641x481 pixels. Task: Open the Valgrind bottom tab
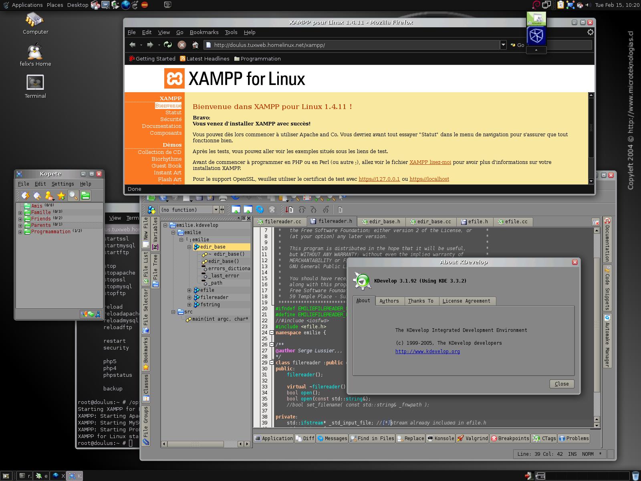[x=473, y=439]
